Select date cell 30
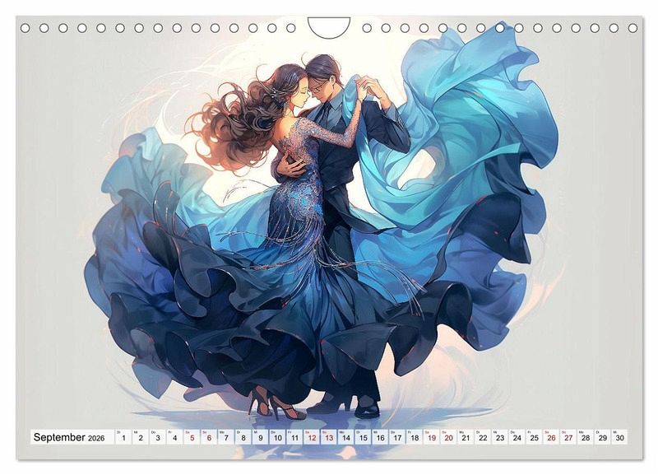Screen dimensions: 658x475 (x=620, y=437)
